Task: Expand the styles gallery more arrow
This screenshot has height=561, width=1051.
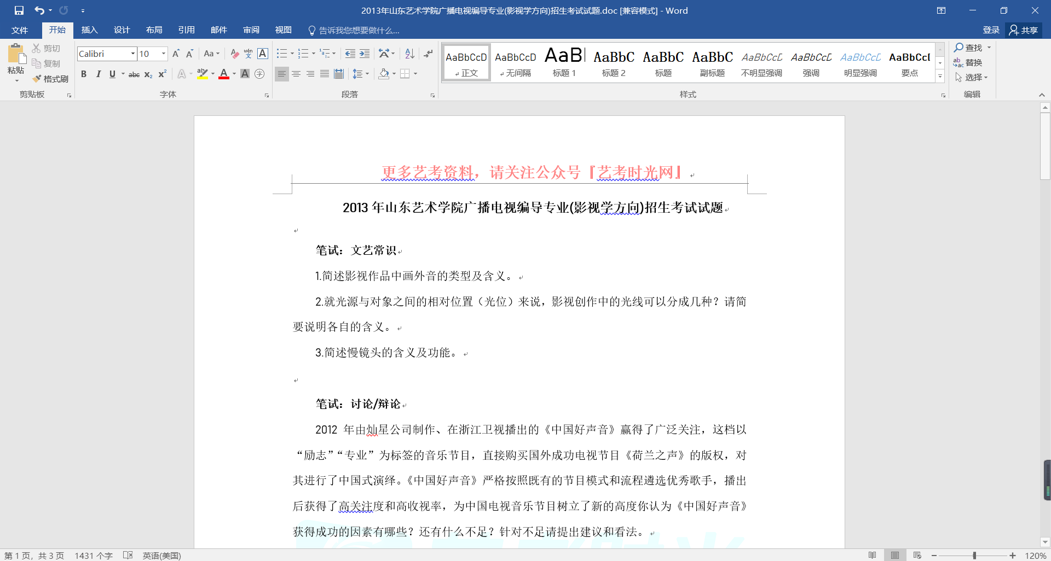Action: coord(940,77)
